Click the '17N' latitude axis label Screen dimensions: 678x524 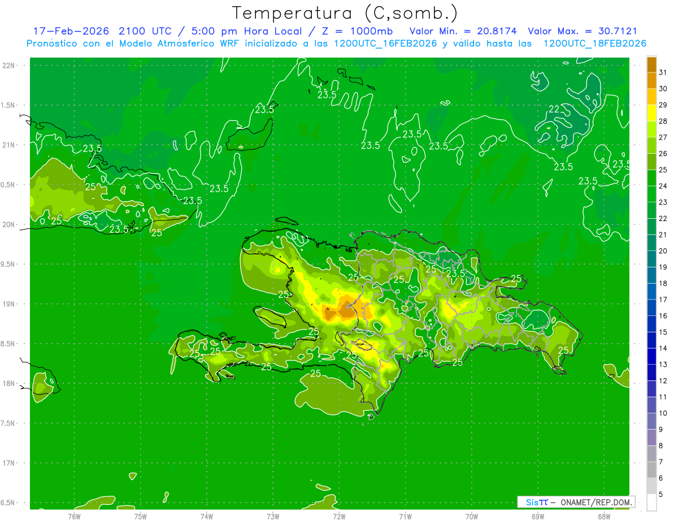coord(9,463)
